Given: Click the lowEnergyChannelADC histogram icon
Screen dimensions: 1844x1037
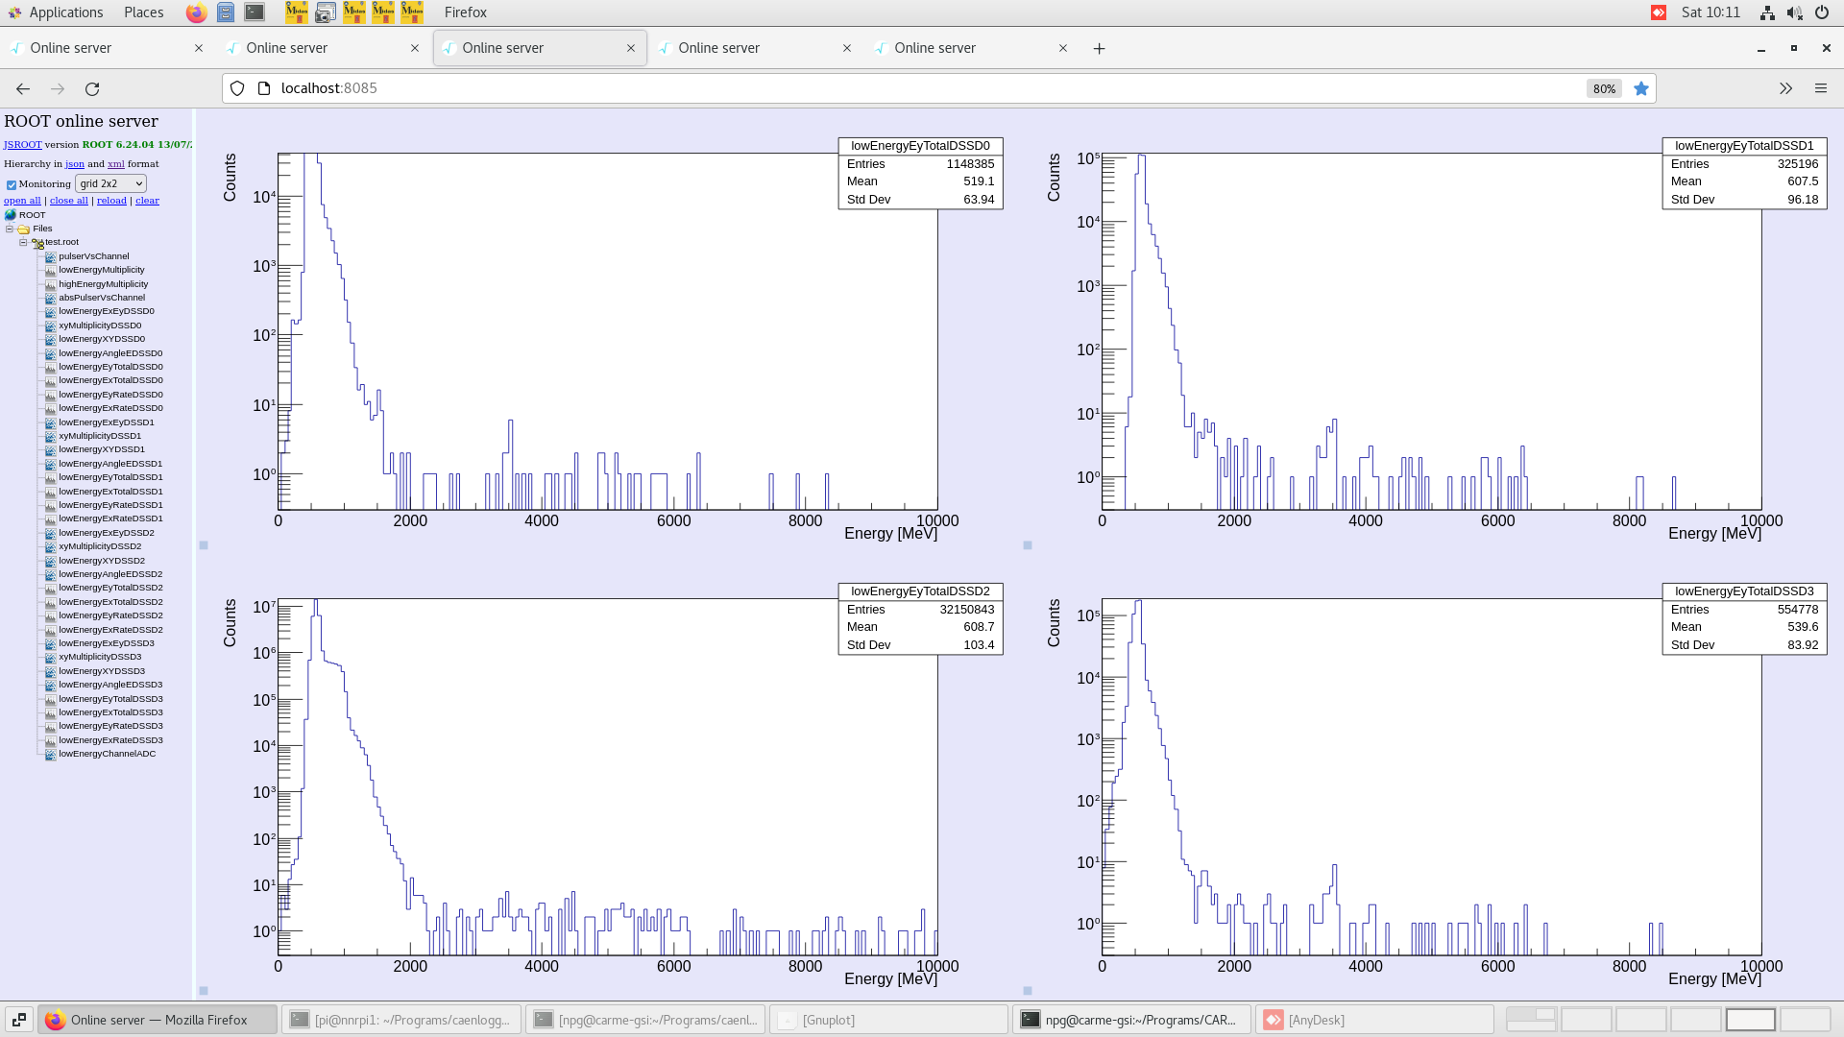Looking at the screenshot, I should [x=50, y=755].
